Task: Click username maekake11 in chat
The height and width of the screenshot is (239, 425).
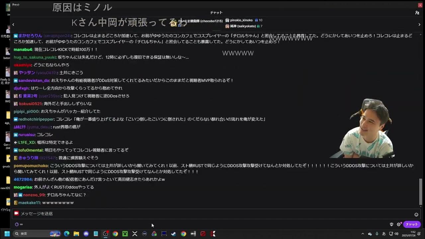Action: 29,202
